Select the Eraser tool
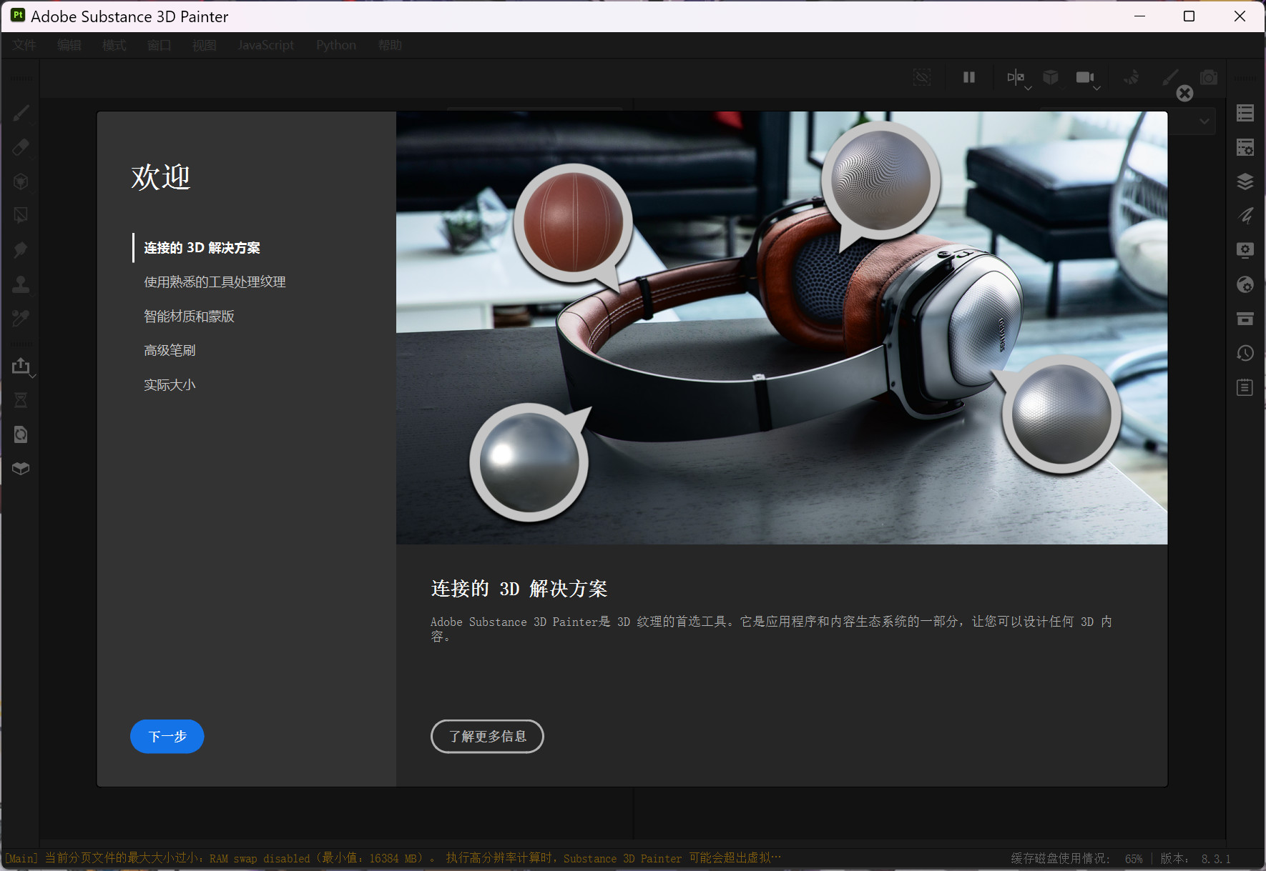 click(x=21, y=147)
